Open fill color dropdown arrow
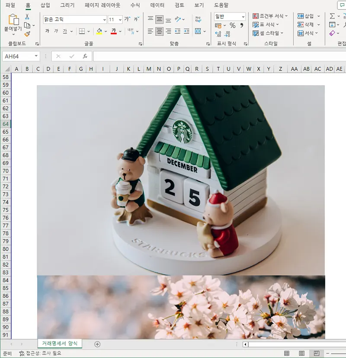 106,31
